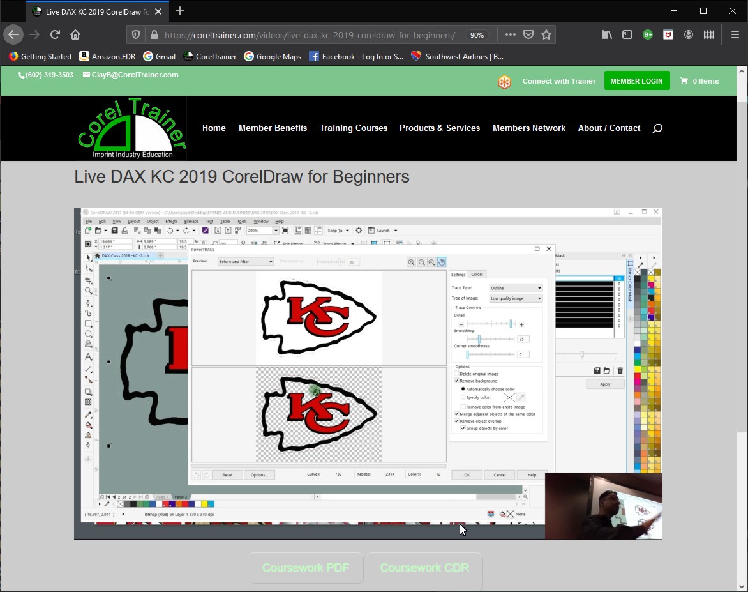This screenshot has height=592, width=748.
Task: Open the Trace Type dropdown
Action: [516, 288]
